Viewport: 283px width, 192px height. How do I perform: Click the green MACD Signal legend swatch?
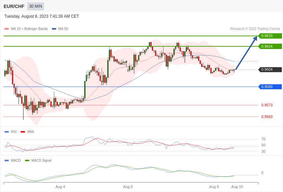point(27,160)
